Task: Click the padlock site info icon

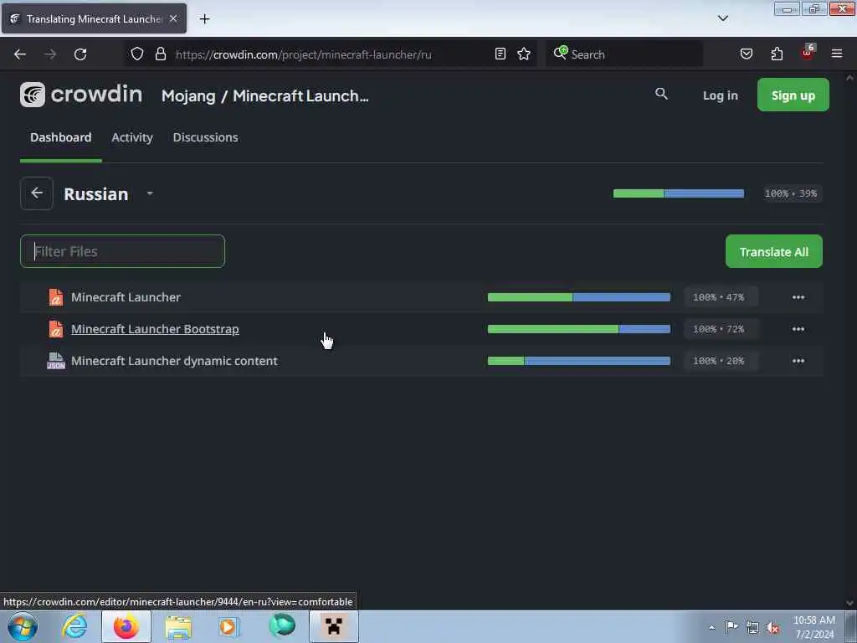Action: tap(160, 54)
